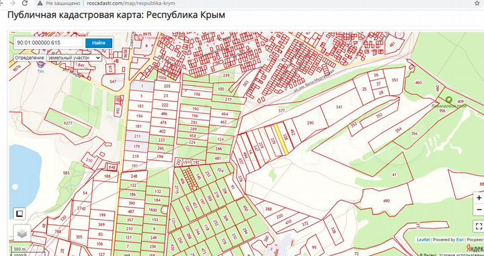The width and height of the screenshot is (484, 256).
Task: Click parcel labeled 658
Action: click(193, 136)
